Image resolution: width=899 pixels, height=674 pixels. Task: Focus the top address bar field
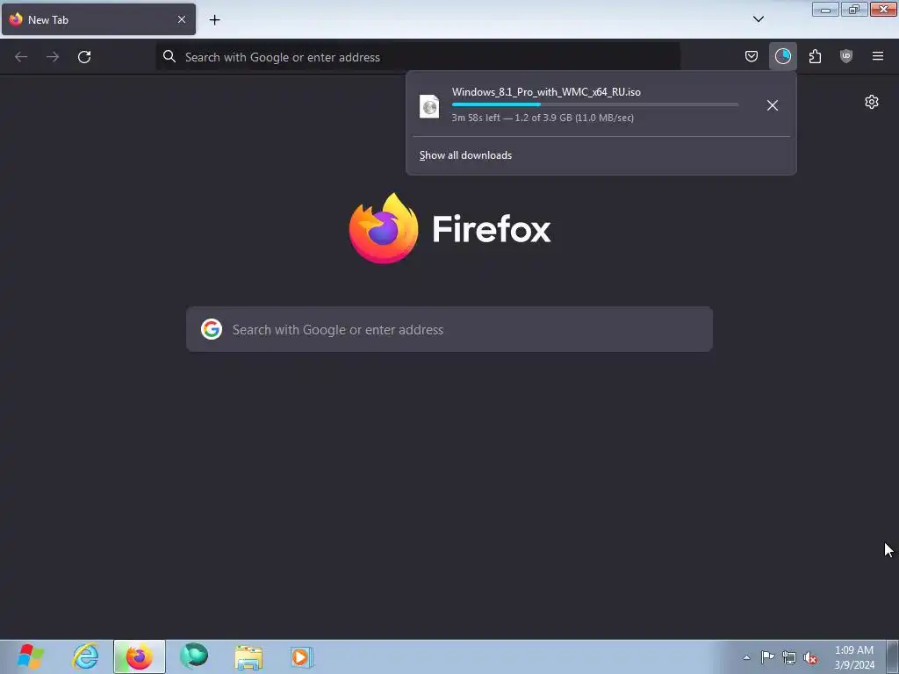pyautogui.click(x=418, y=57)
